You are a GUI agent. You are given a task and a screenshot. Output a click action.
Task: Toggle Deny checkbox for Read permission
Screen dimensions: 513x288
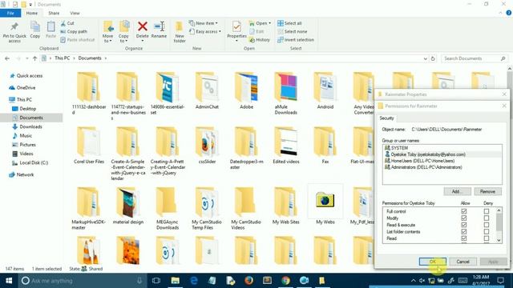[x=487, y=238]
